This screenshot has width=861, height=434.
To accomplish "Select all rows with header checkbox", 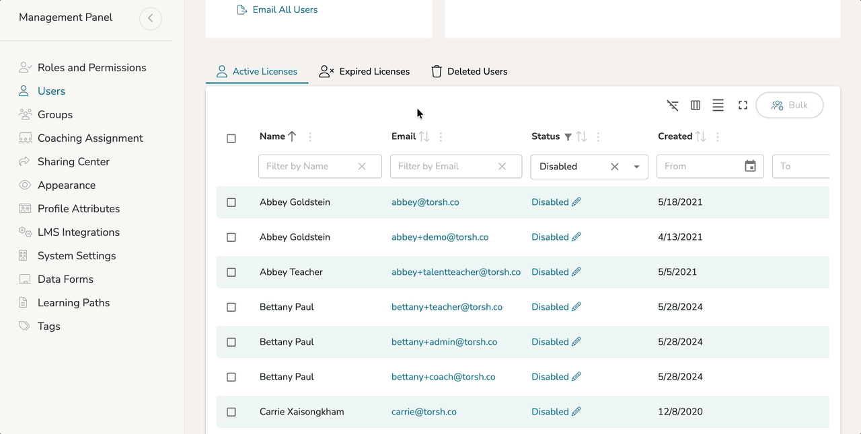I will tap(231, 138).
